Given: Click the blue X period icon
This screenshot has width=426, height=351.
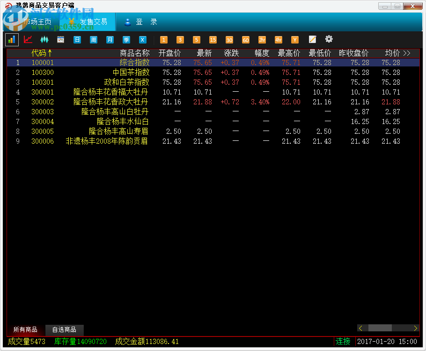Looking at the screenshot, I should (143, 40).
